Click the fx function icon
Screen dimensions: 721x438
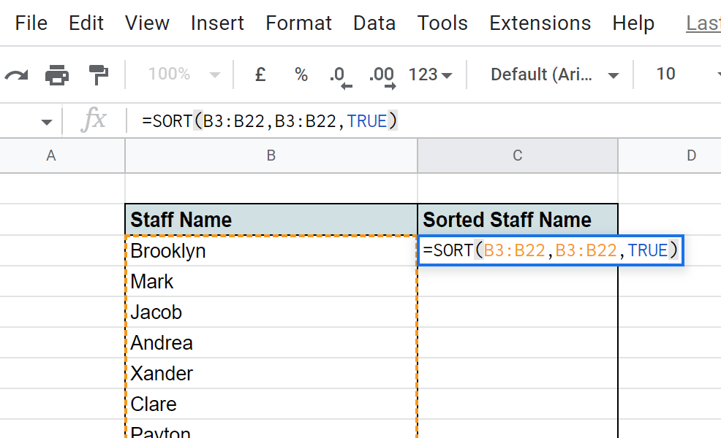(x=94, y=120)
